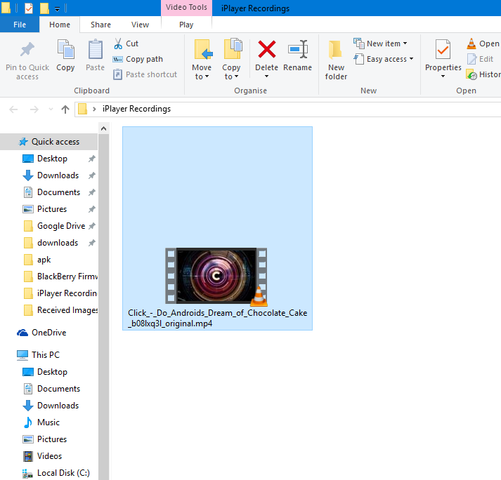Viewport: 501px width, 480px height.
Task: Click navigation pane scroll up arrow
Action: click(103, 128)
